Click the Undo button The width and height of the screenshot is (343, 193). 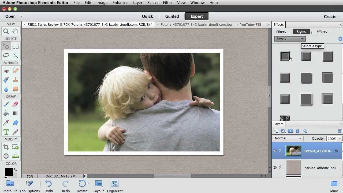pyautogui.click(x=49, y=186)
